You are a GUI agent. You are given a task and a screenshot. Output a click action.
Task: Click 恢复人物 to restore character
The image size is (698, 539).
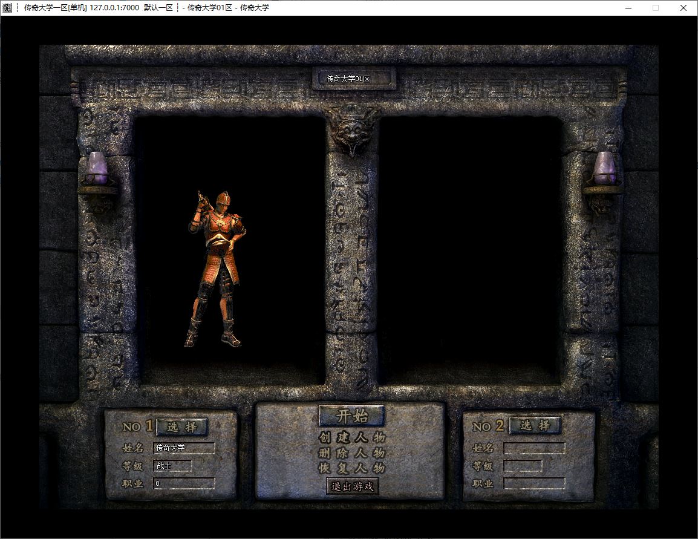click(x=351, y=468)
